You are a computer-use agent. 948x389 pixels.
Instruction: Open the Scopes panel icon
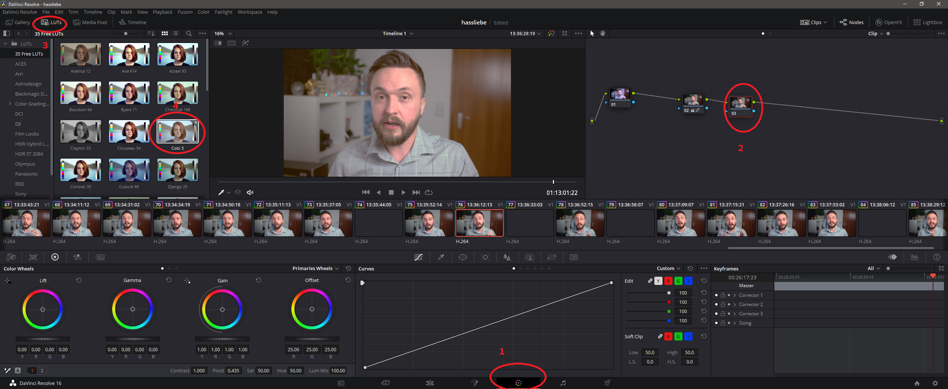click(915, 257)
